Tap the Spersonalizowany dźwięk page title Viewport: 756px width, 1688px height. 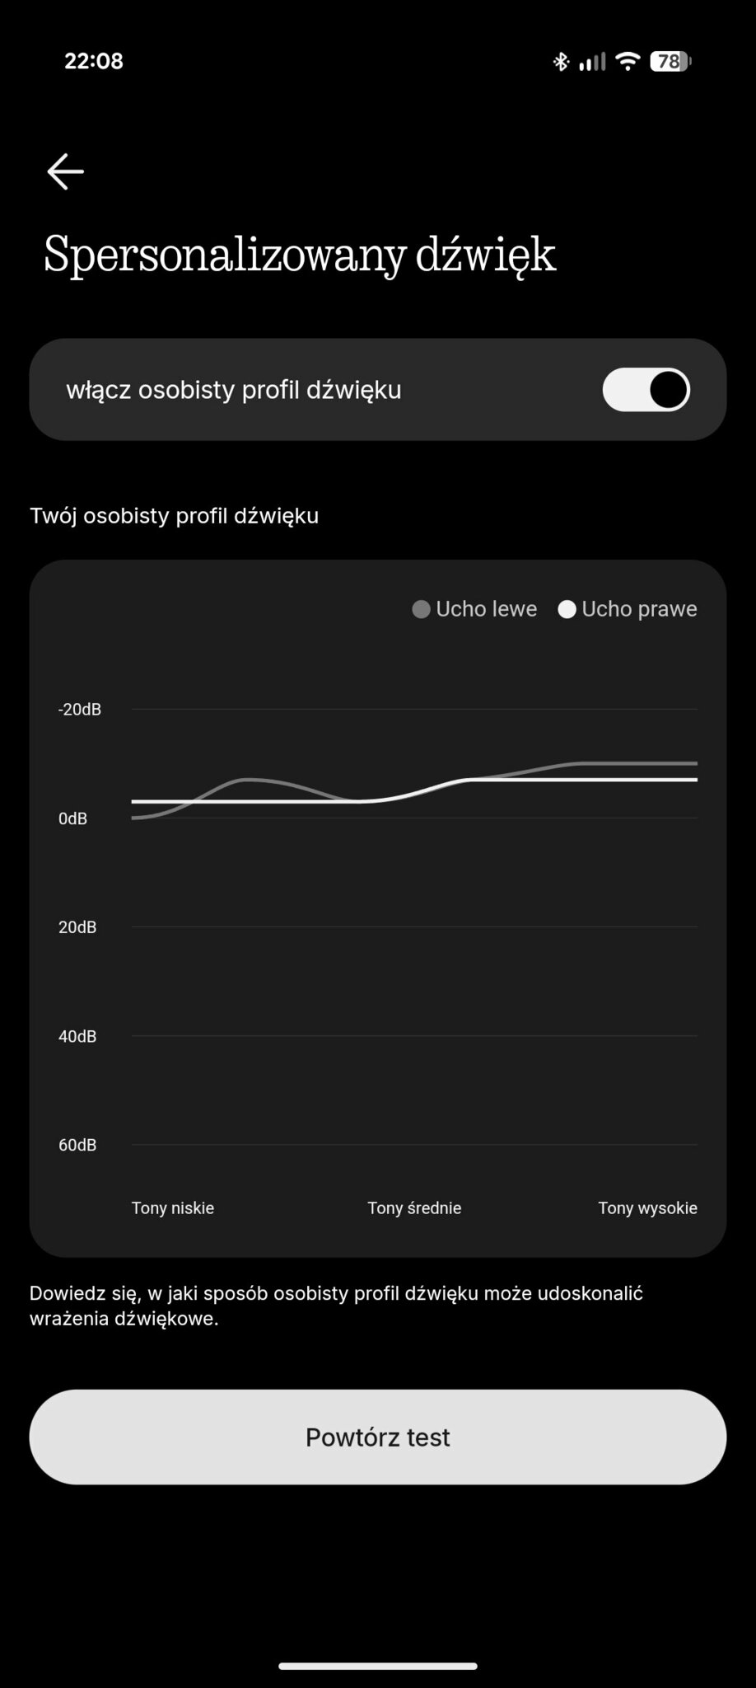click(300, 254)
